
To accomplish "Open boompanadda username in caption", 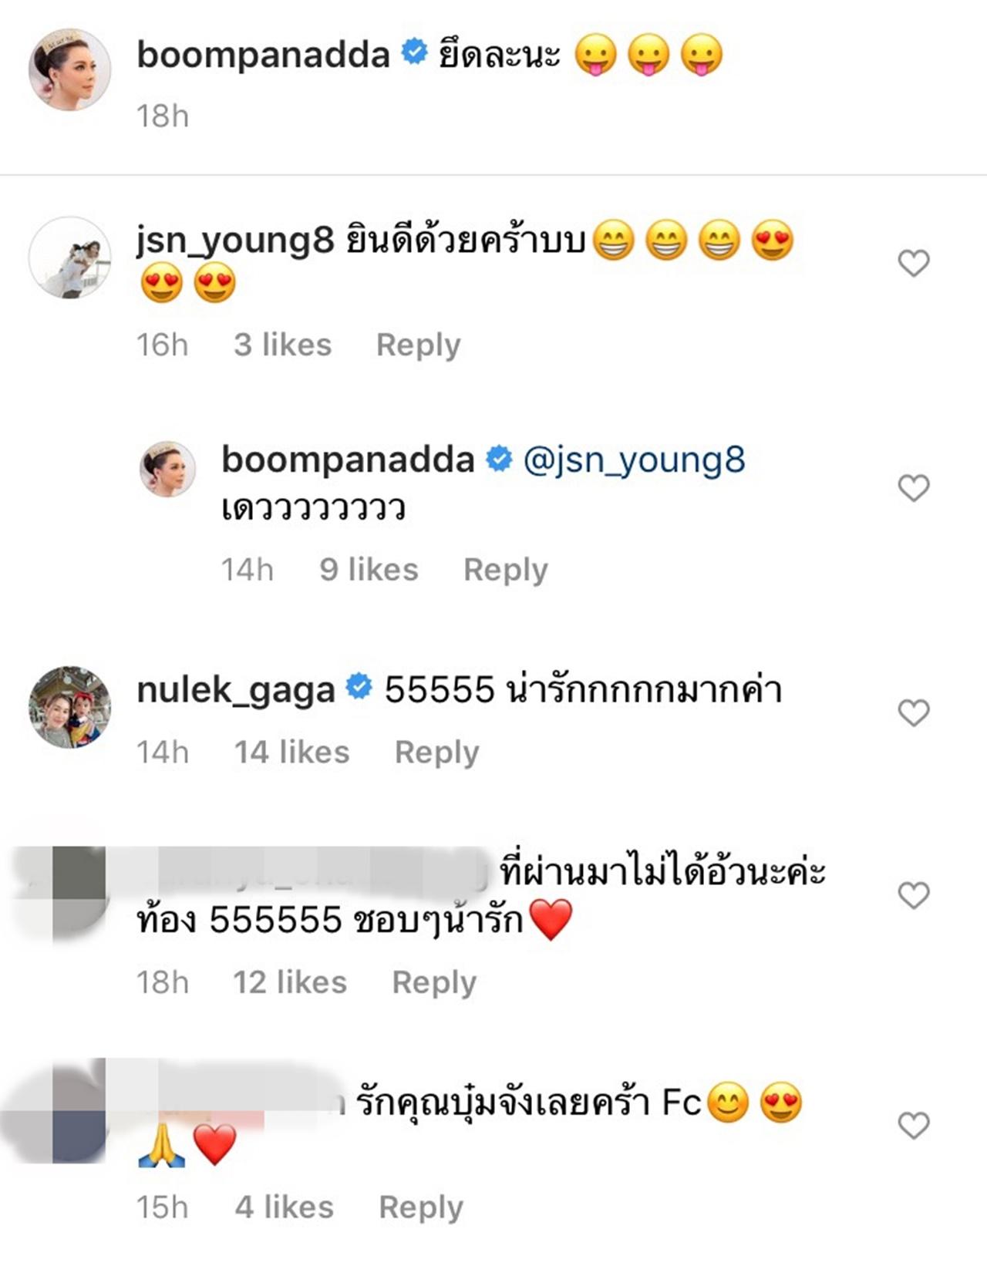I will (263, 55).
